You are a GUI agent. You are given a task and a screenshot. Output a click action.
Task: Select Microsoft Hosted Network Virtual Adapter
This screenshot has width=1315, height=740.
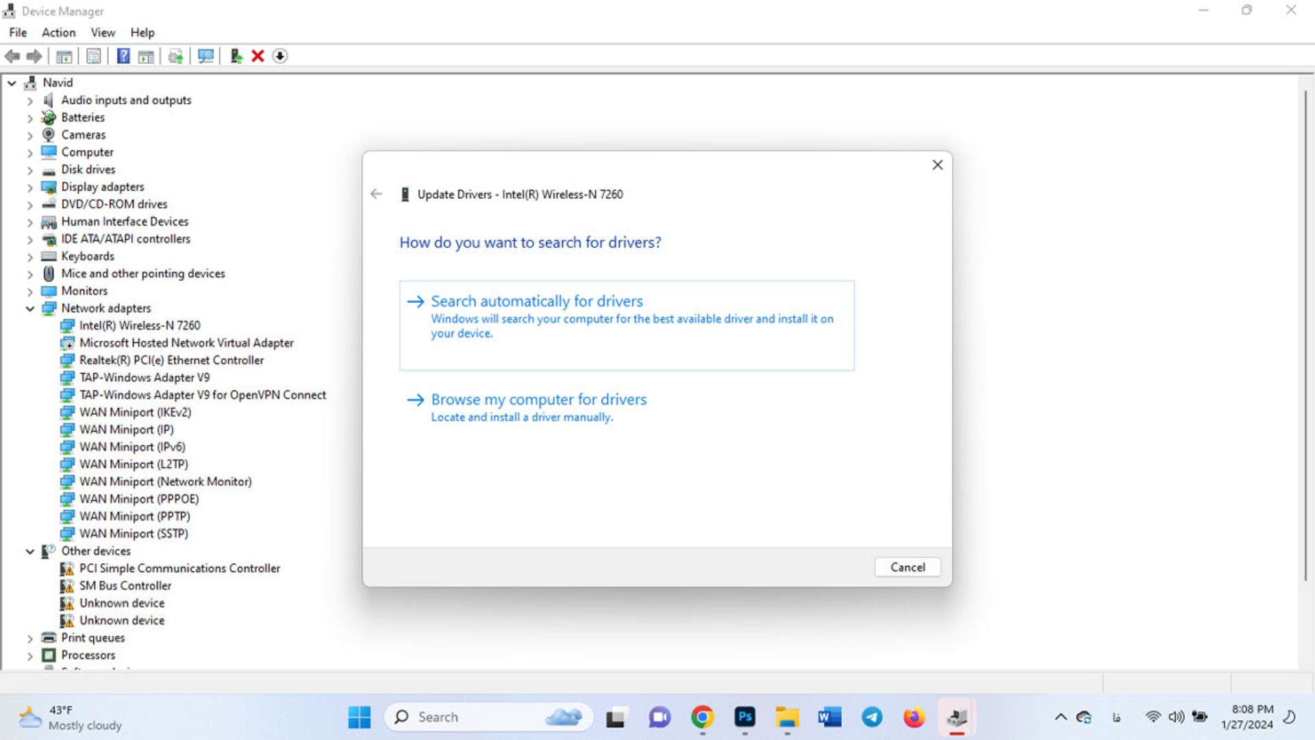[x=186, y=343]
